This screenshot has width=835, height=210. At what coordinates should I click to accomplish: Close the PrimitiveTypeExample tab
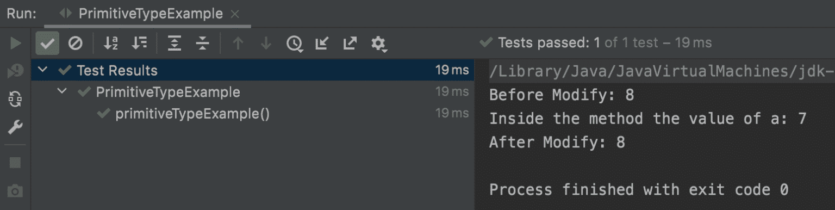235,14
